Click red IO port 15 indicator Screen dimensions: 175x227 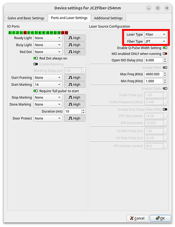66,33
